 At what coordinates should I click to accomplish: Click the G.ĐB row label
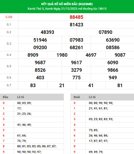click(9, 17)
